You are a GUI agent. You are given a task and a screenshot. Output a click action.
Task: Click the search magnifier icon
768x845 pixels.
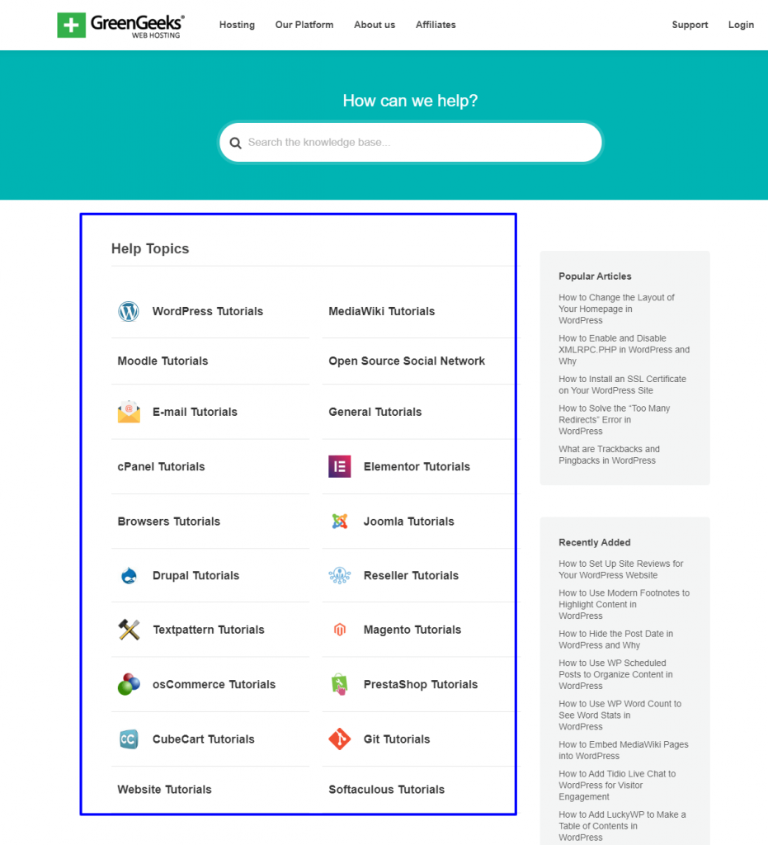pos(235,143)
